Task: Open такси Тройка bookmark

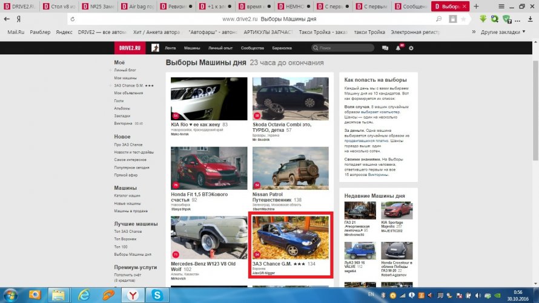Action: point(369,32)
